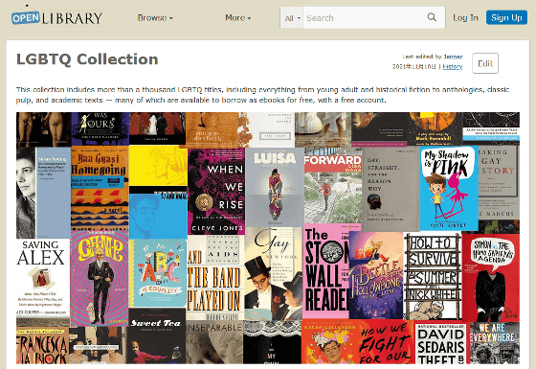Open And the Band Played On cover
This screenshot has height=369, width=536.
pos(216,277)
